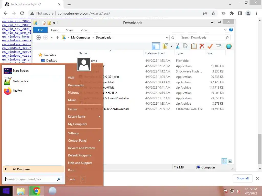Viewport: 262px width, 196px height.
Task: Sort by Type column header
Action: pyautogui.click(x=179, y=53)
